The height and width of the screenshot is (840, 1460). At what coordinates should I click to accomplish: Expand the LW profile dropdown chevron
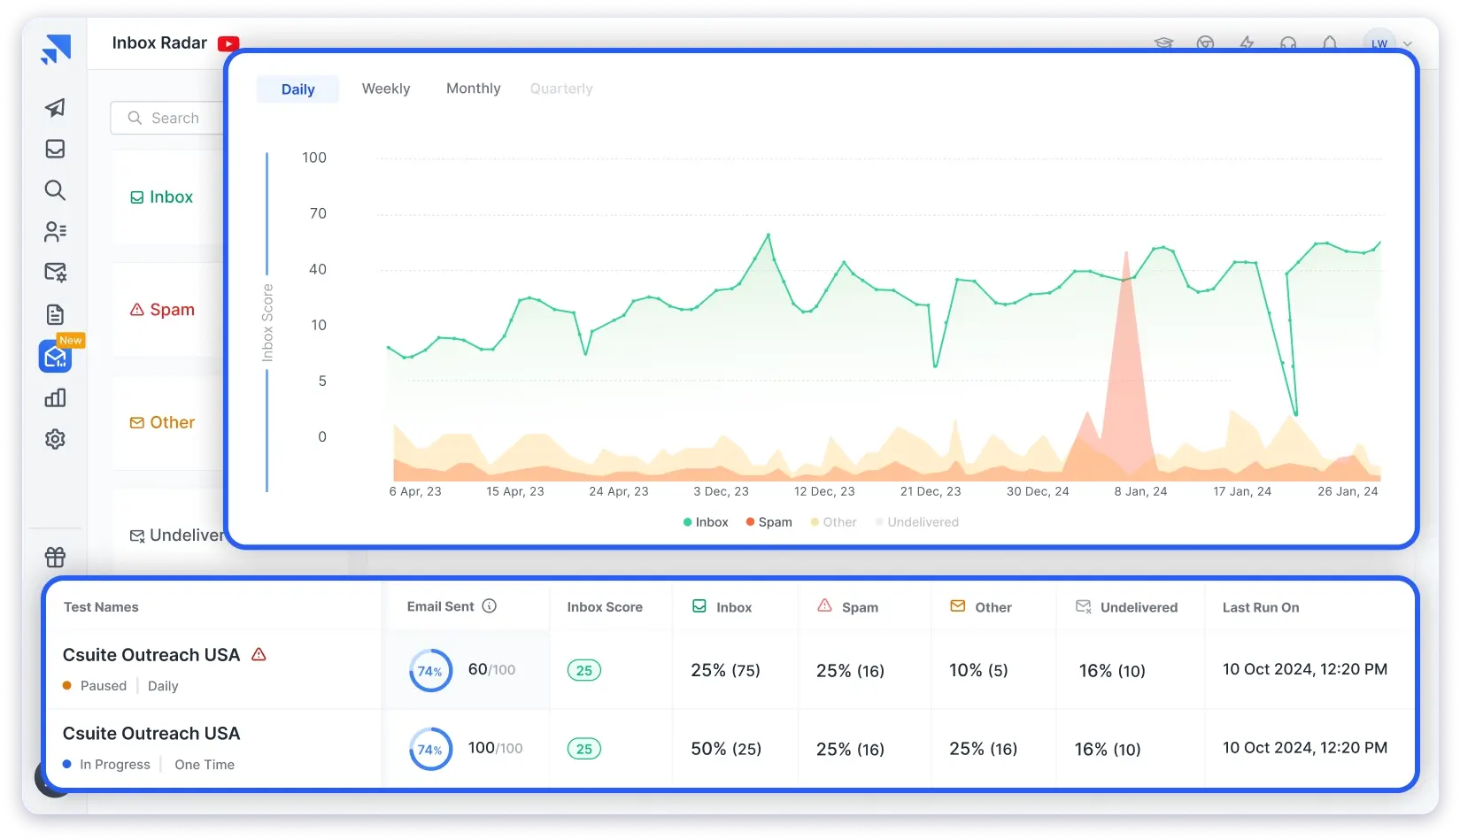tap(1407, 43)
